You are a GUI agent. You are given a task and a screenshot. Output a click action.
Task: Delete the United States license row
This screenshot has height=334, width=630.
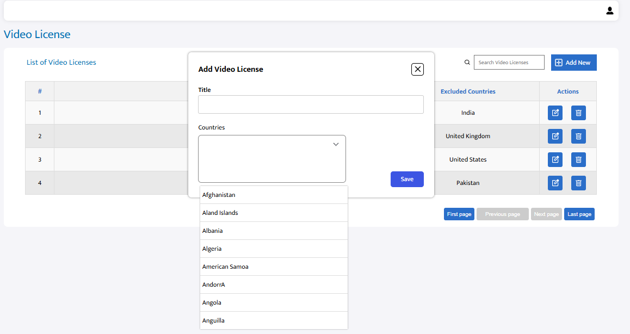click(x=578, y=159)
